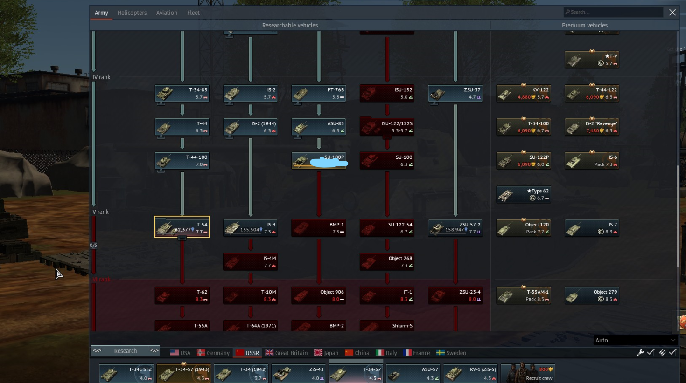The height and width of the screenshot is (383, 686).
Task: Choose the ZSU-57-2 card
Action: [455, 228]
